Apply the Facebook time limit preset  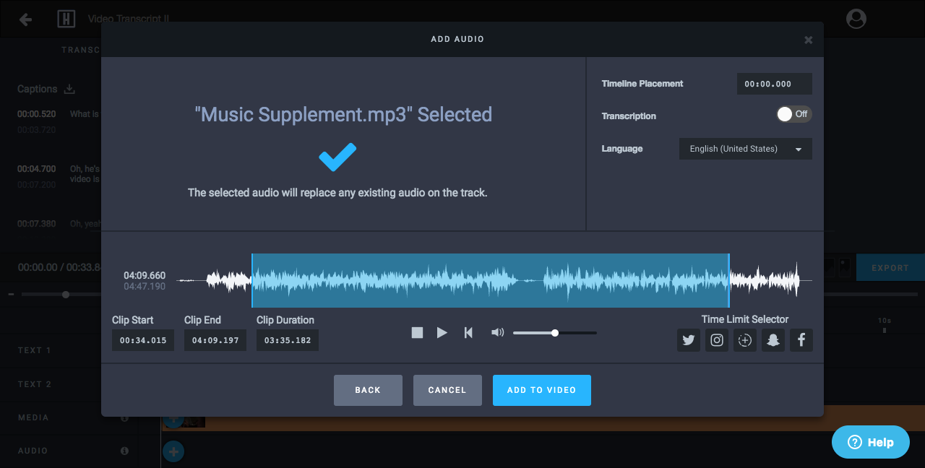(801, 339)
